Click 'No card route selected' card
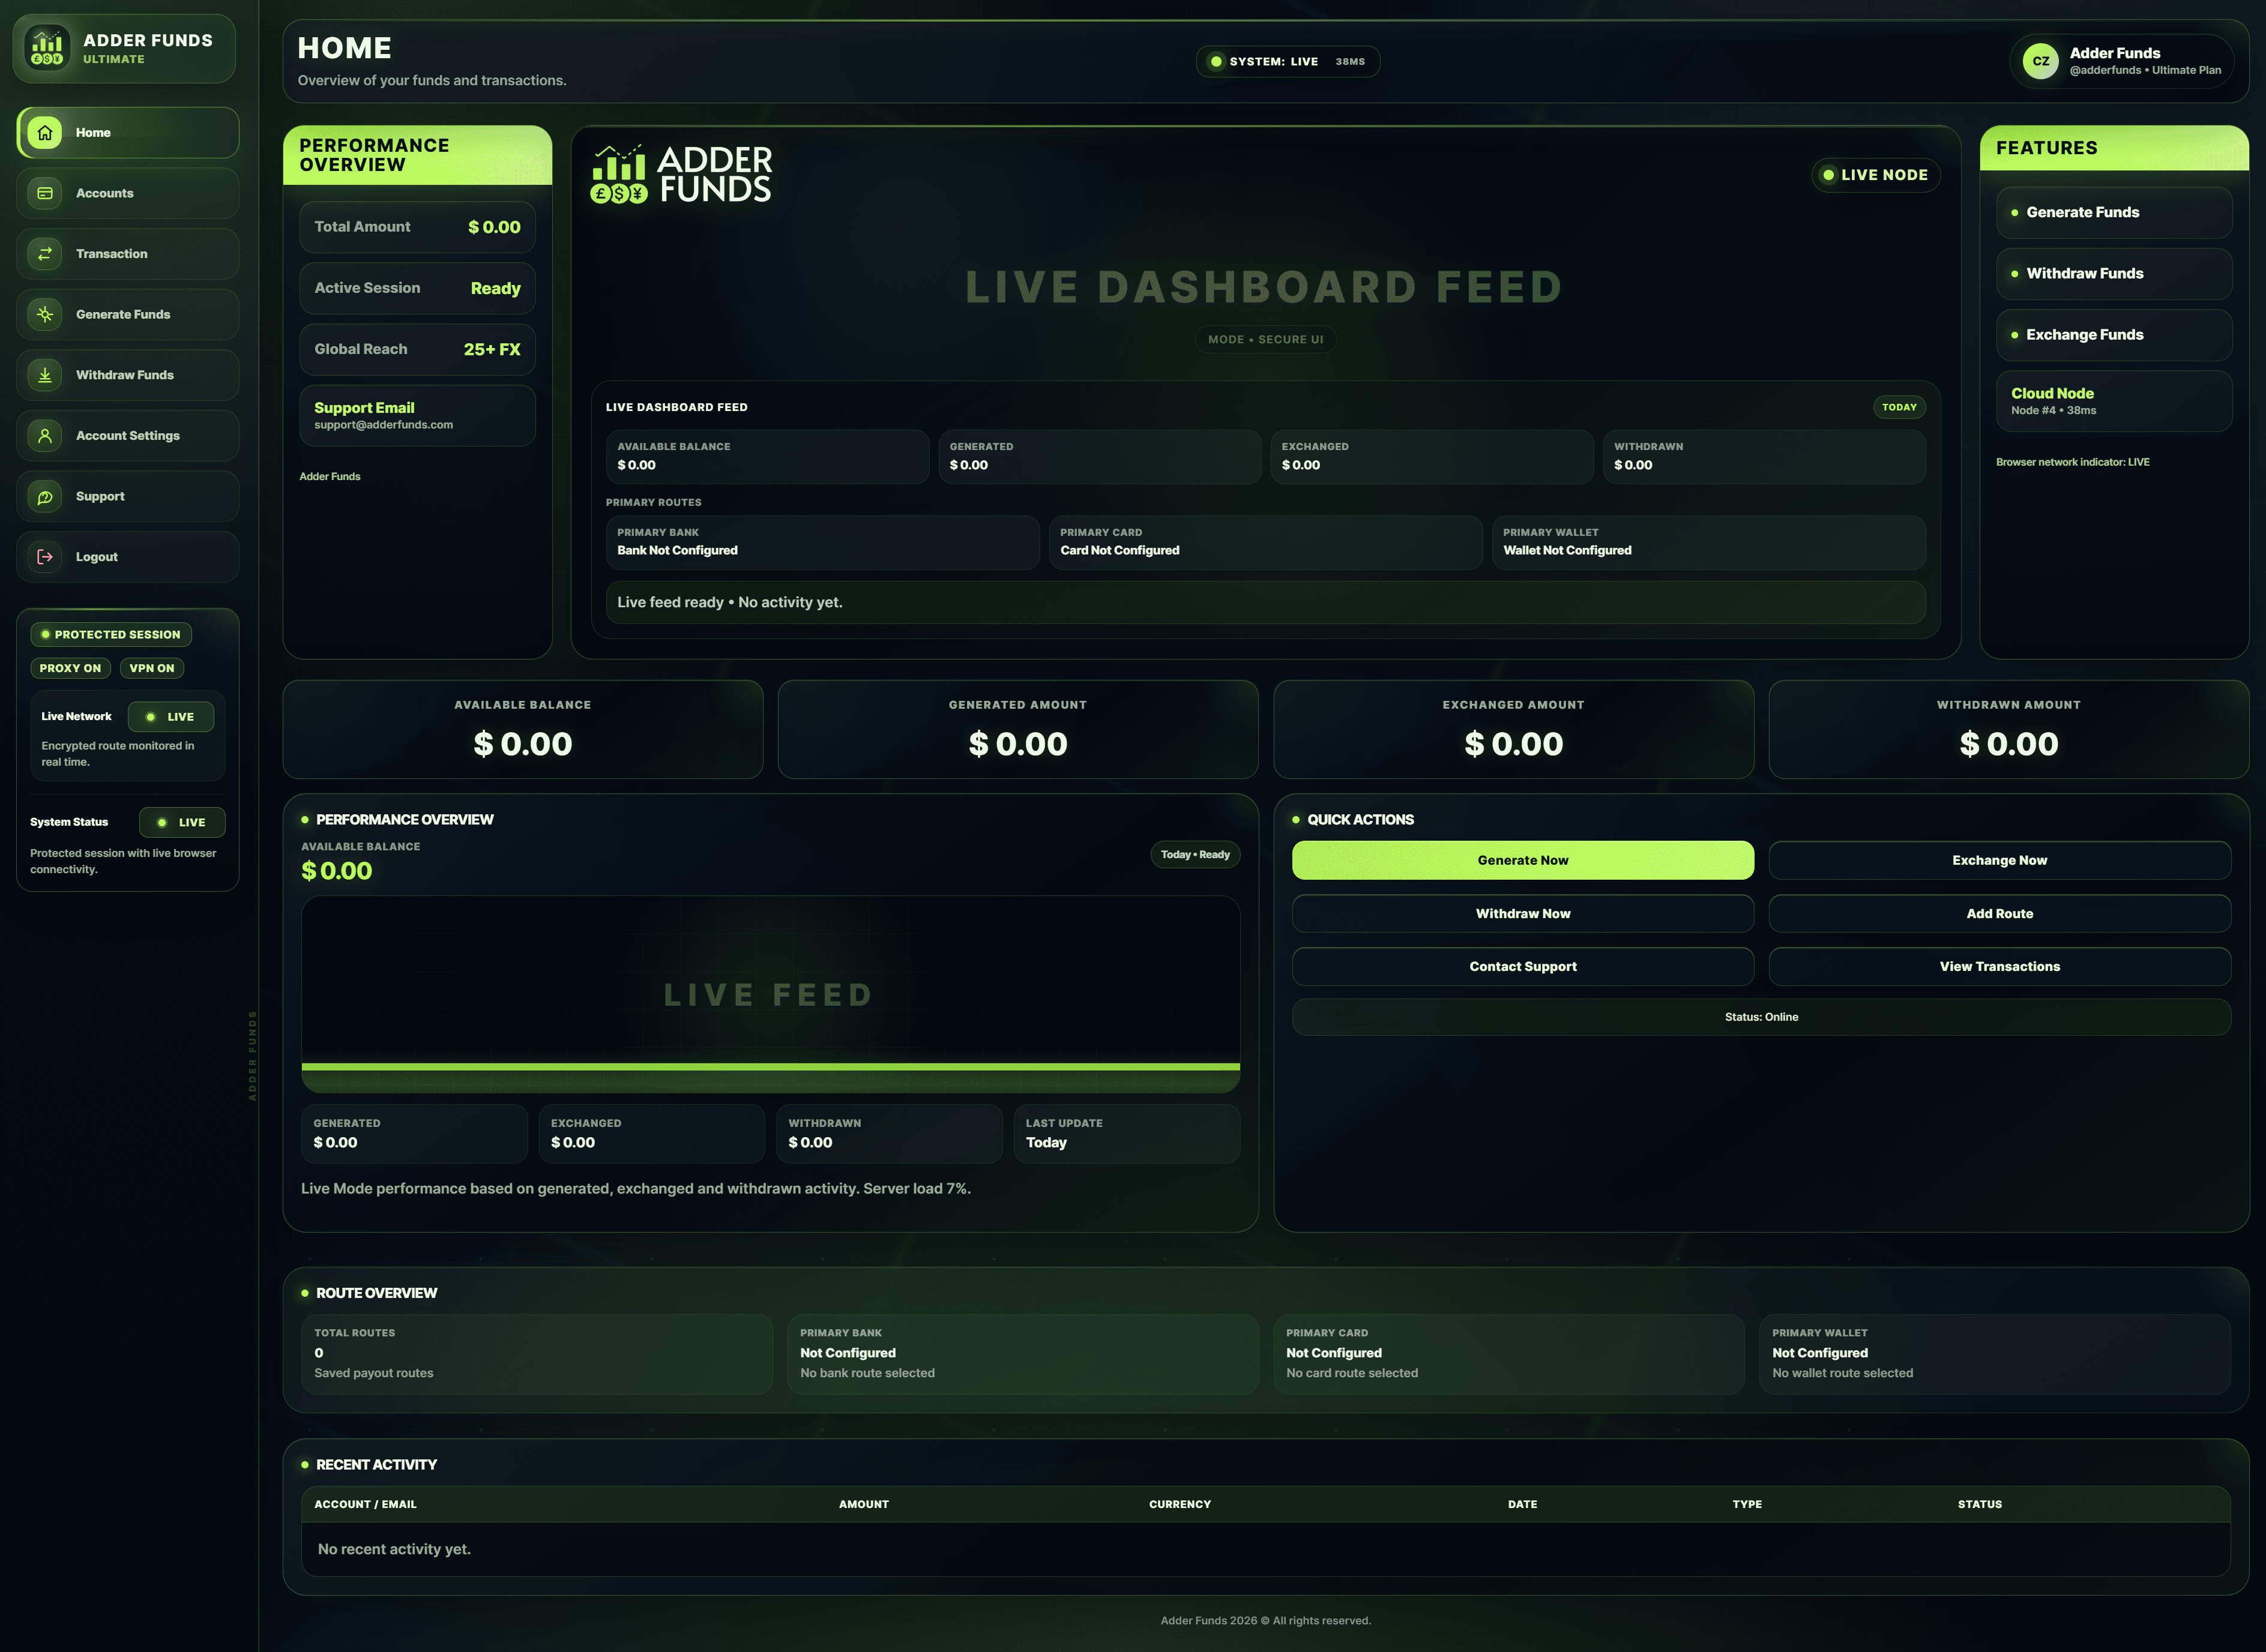The width and height of the screenshot is (2266, 1652). [x=1508, y=1354]
